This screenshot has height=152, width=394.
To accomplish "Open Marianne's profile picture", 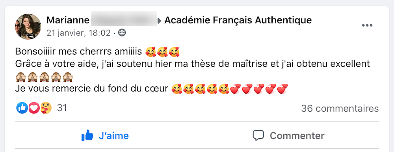I will click(28, 26).
